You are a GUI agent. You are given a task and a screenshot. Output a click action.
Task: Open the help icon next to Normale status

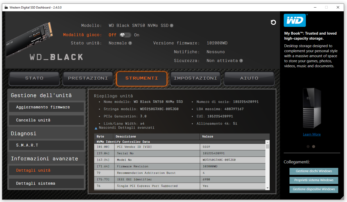click(x=130, y=43)
